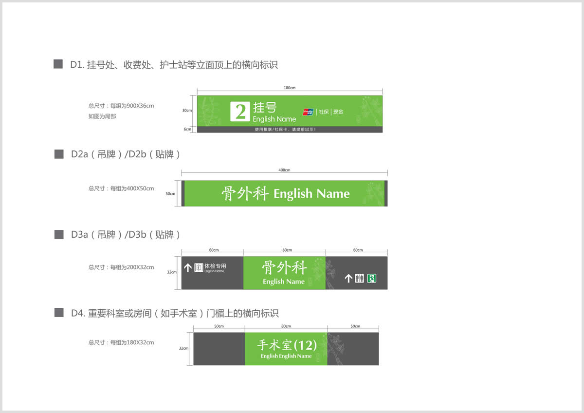Click the 骨外科 English Name banner in D2
This screenshot has height=413, width=584.
click(x=285, y=193)
